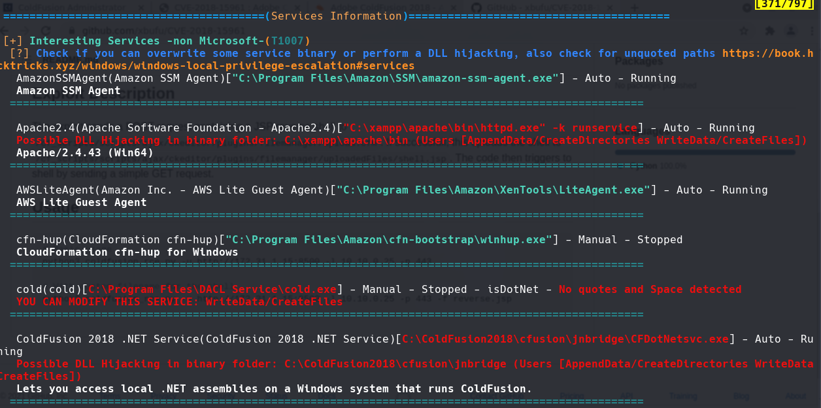821x408 pixels.
Task: Click the GitHub favicon on the xbufu tab
Action: coord(478,7)
